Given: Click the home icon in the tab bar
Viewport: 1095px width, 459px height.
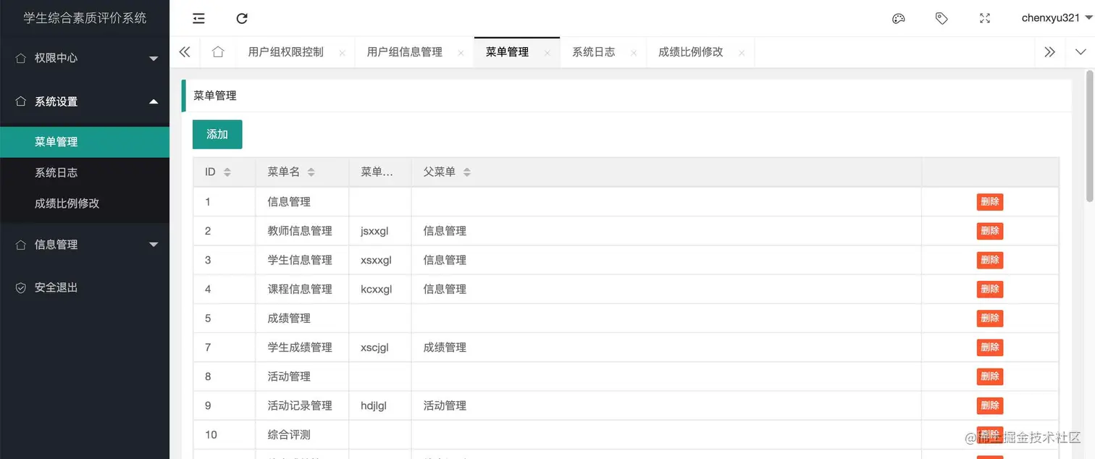Looking at the screenshot, I should (218, 51).
